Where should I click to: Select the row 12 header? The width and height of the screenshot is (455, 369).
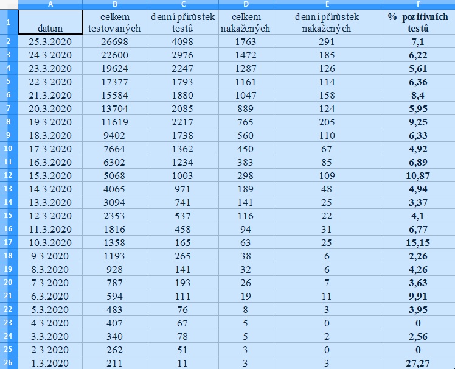pyautogui.click(x=9, y=175)
